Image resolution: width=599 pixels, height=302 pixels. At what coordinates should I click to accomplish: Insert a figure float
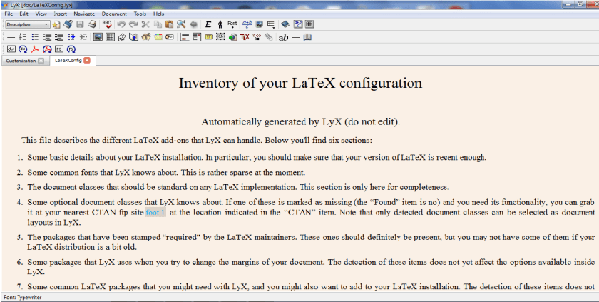[x=98, y=37]
